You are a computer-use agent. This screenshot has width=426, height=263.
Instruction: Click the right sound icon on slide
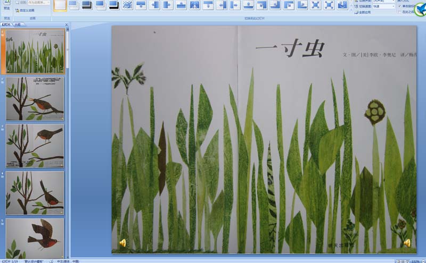coord(407,243)
